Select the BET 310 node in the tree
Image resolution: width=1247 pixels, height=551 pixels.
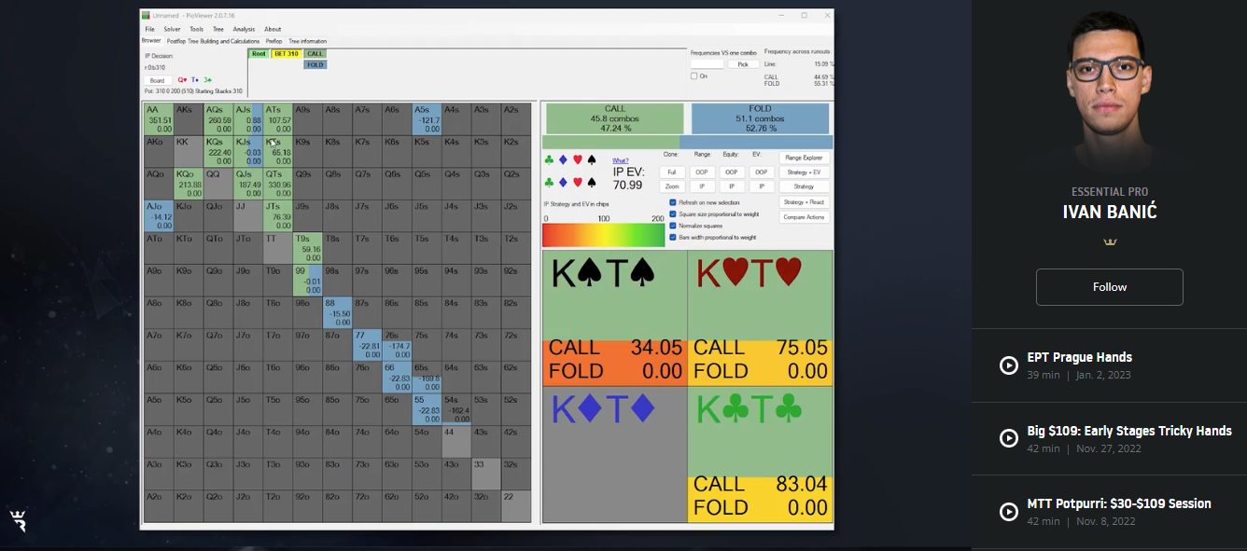pos(285,53)
